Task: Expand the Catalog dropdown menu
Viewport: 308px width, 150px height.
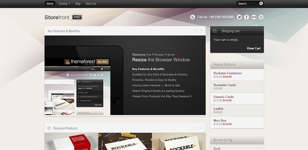Action: (64, 3)
